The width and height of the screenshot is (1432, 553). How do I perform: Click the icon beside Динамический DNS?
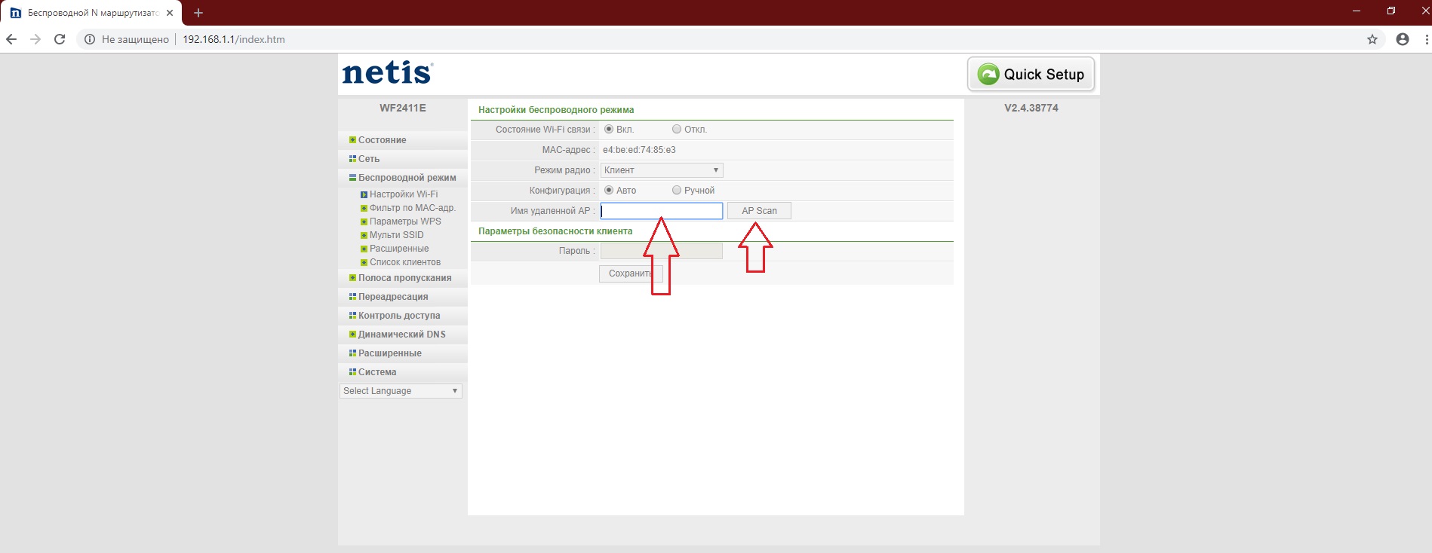352,335
